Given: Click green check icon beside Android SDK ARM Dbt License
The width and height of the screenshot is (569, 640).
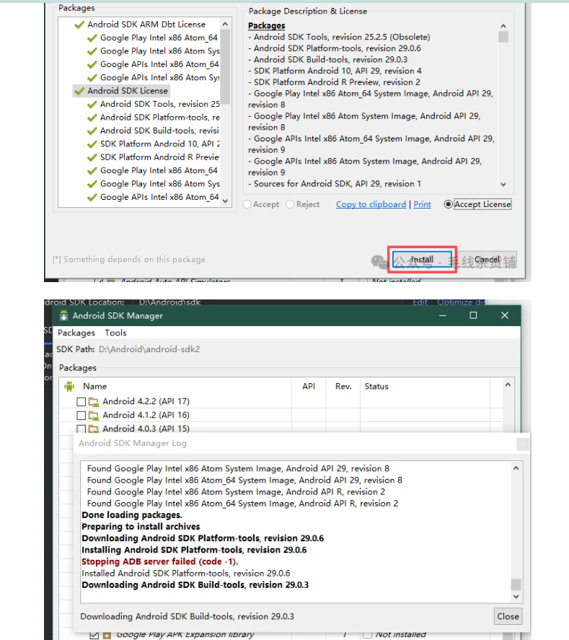Looking at the screenshot, I should (79, 25).
